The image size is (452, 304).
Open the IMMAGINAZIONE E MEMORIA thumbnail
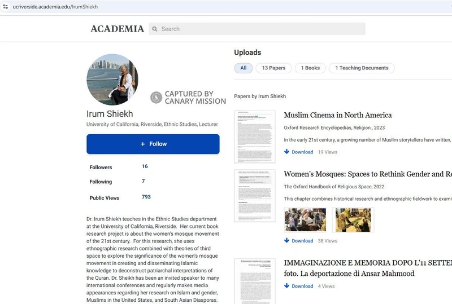pos(255,281)
